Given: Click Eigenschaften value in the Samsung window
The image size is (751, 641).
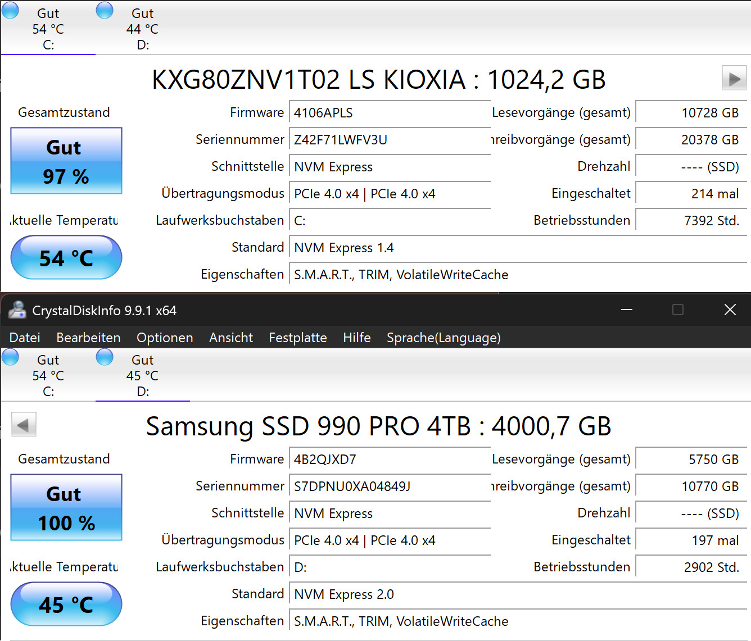Looking at the screenshot, I should (x=518, y=621).
